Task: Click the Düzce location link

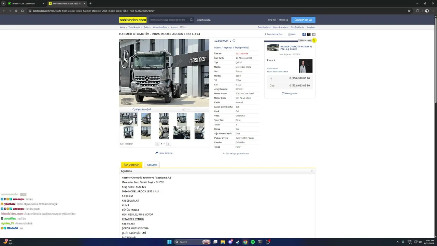Action: click(x=217, y=47)
